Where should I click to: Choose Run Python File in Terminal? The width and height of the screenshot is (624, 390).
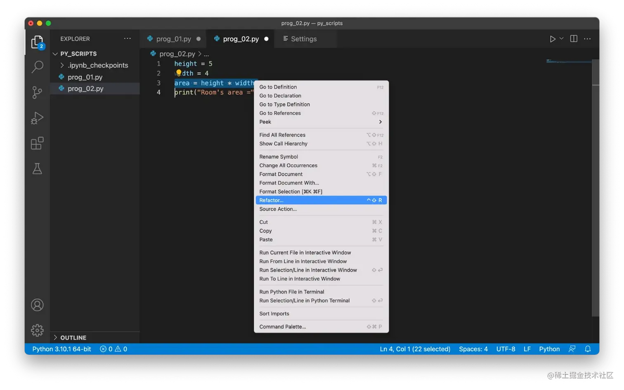point(321,292)
